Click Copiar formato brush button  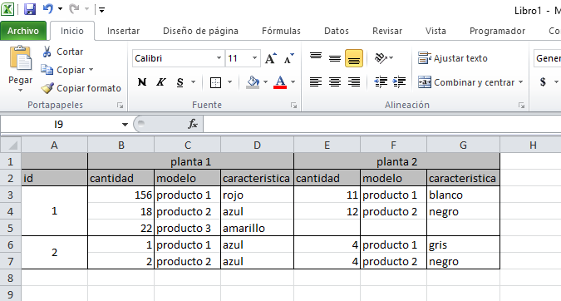click(x=81, y=88)
